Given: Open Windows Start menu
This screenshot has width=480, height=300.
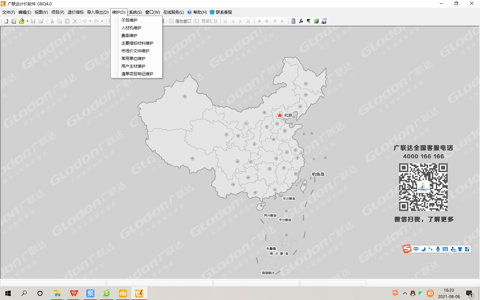Looking at the screenshot, I should coord(8,293).
